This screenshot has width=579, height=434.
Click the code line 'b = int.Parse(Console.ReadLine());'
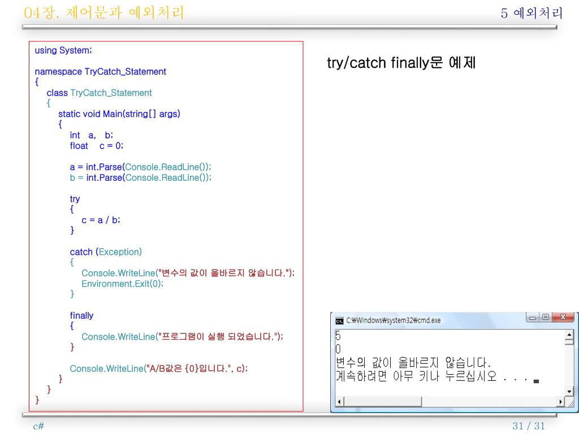click(x=140, y=177)
